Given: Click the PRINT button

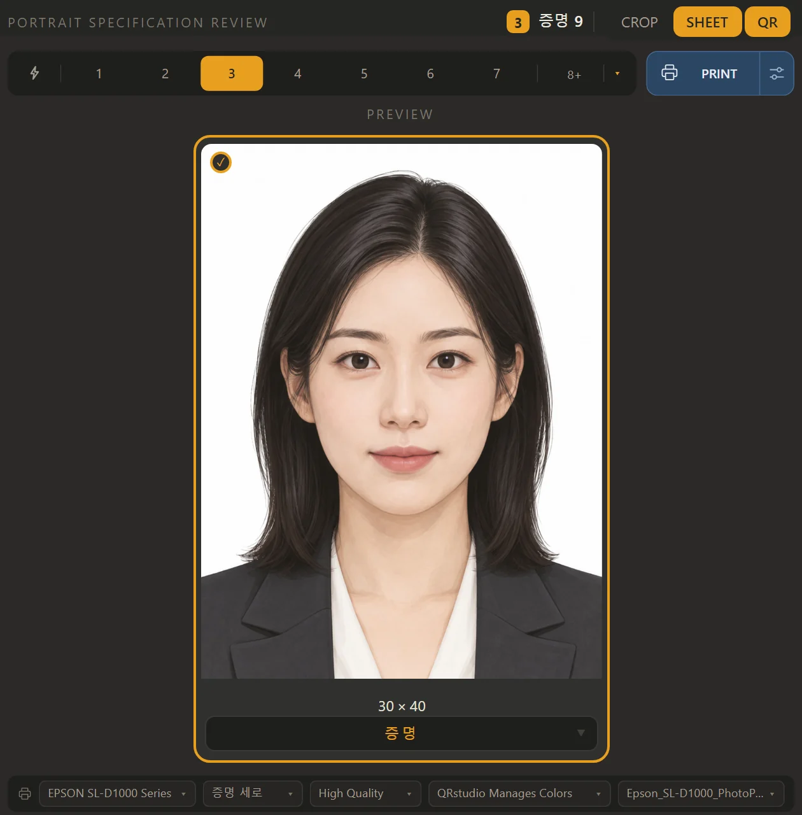Looking at the screenshot, I should pos(703,73).
